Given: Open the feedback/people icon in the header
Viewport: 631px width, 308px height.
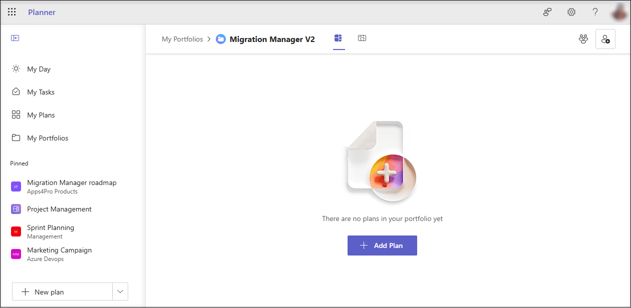Looking at the screenshot, I should click(x=547, y=12).
